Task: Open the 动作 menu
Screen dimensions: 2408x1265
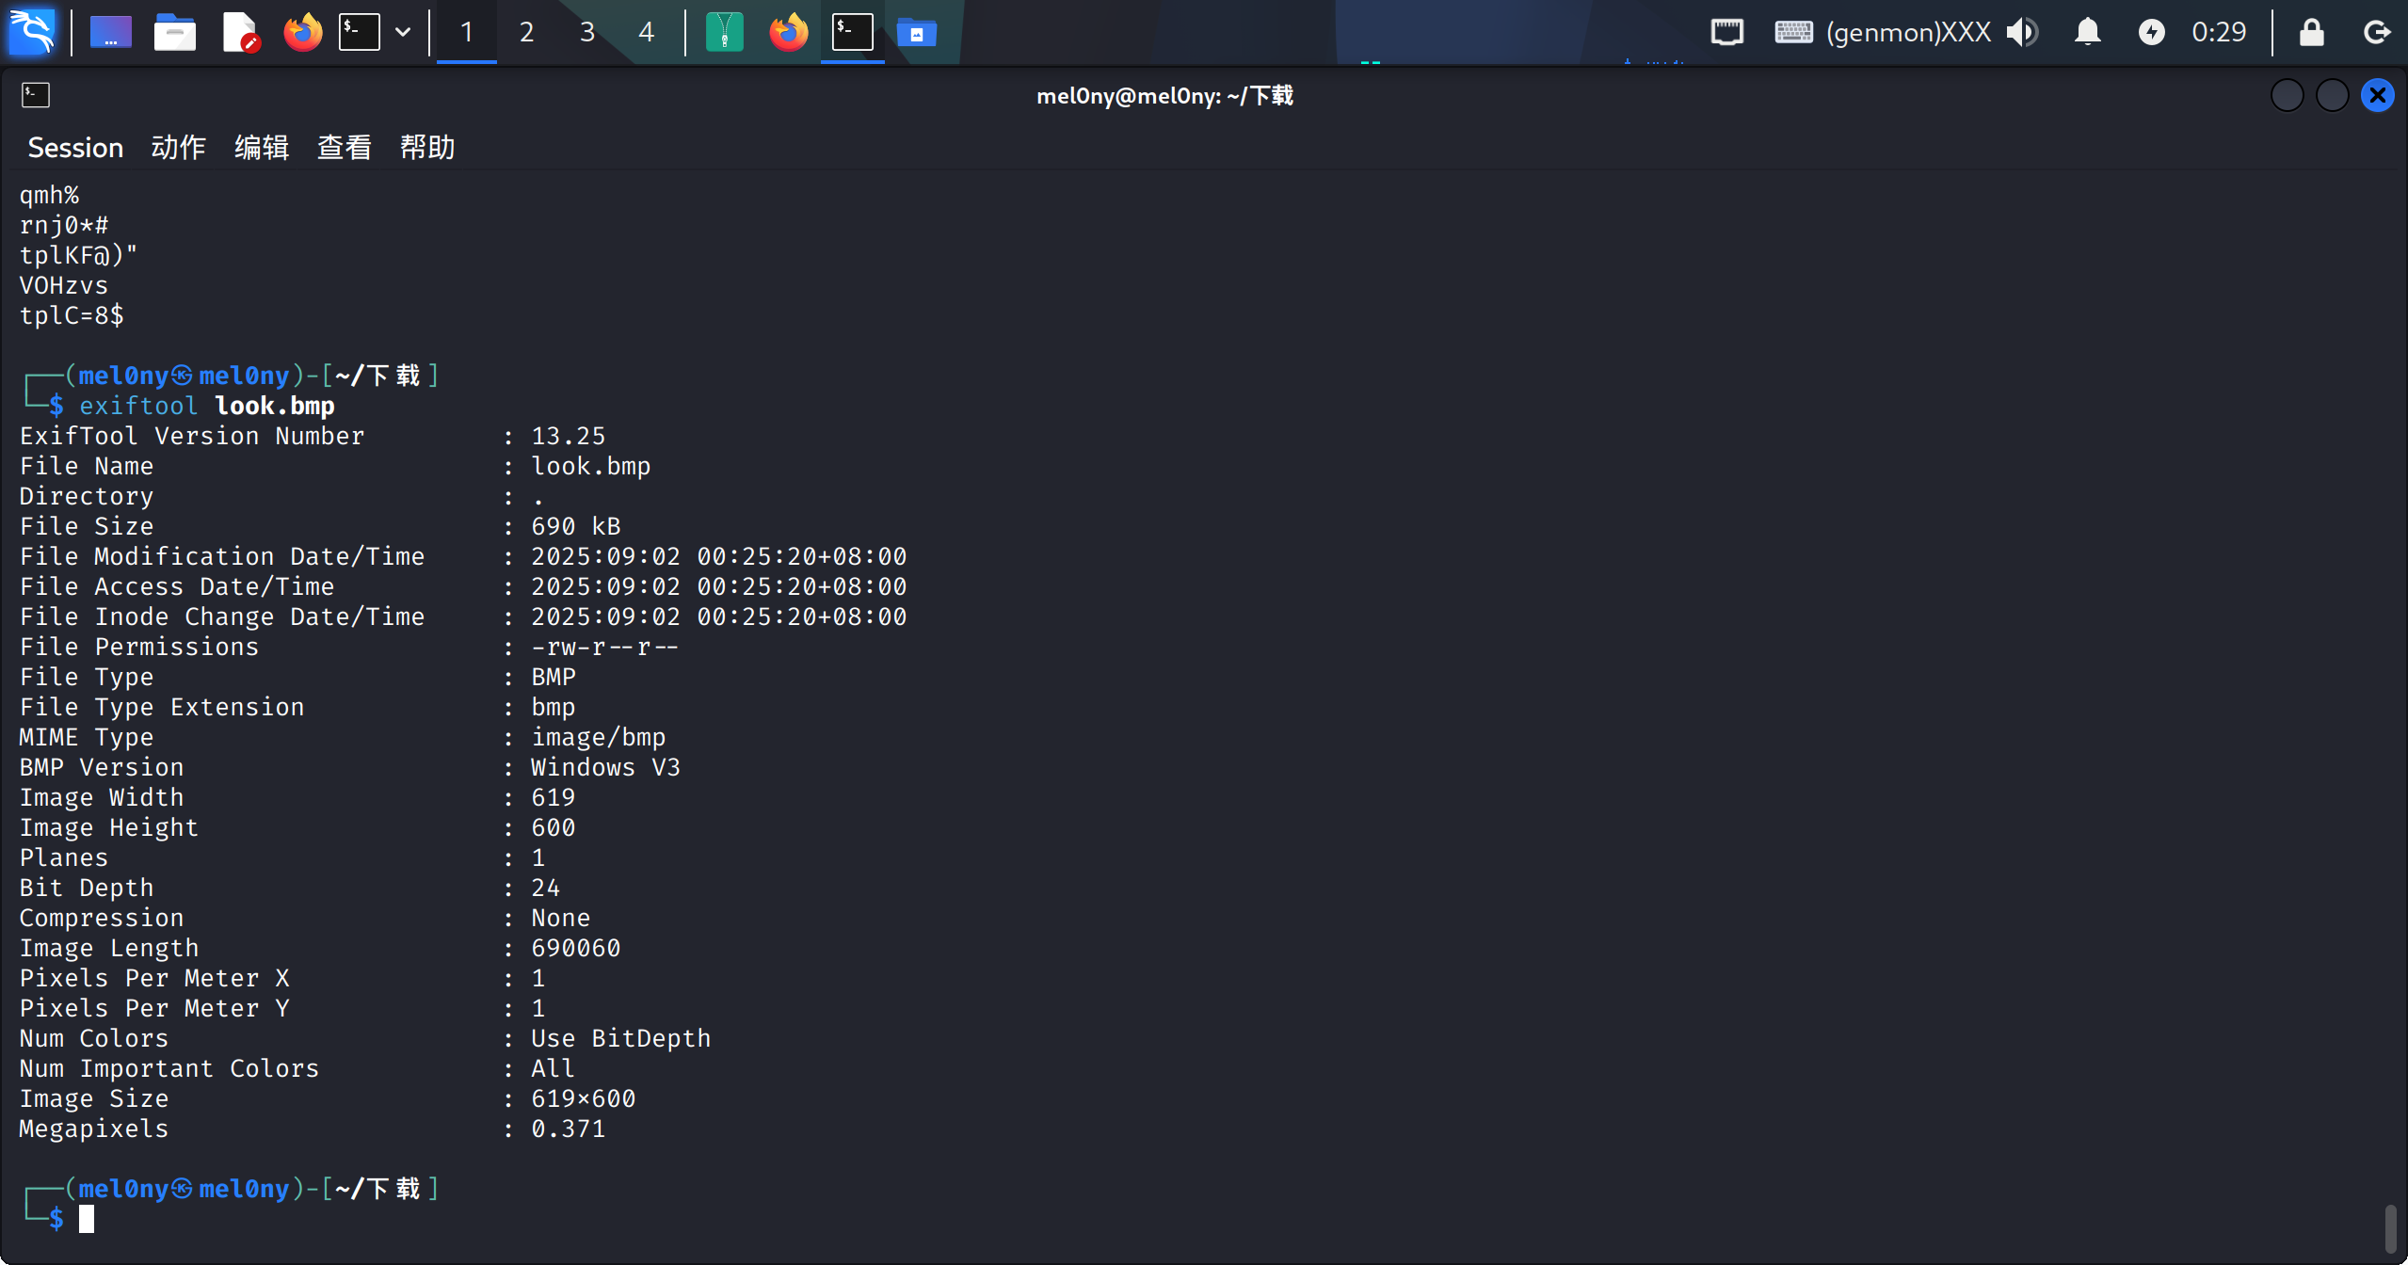Action: (178, 148)
